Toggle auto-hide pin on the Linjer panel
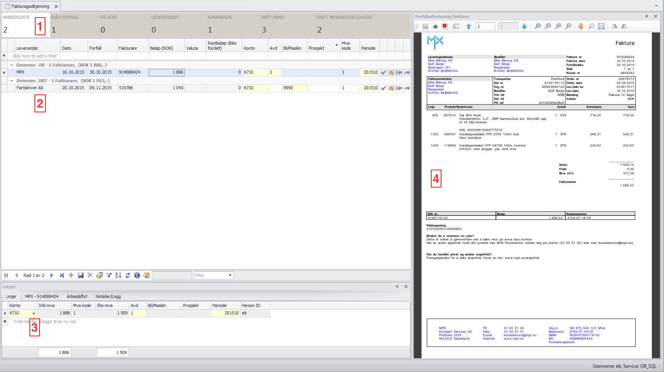 [x=397, y=287]
